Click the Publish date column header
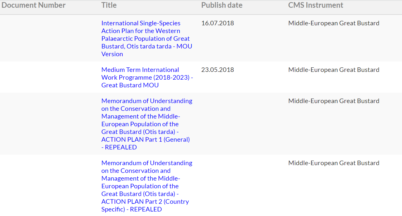The height and width of the screenshot is (216, 402). [x=222, y=5]
